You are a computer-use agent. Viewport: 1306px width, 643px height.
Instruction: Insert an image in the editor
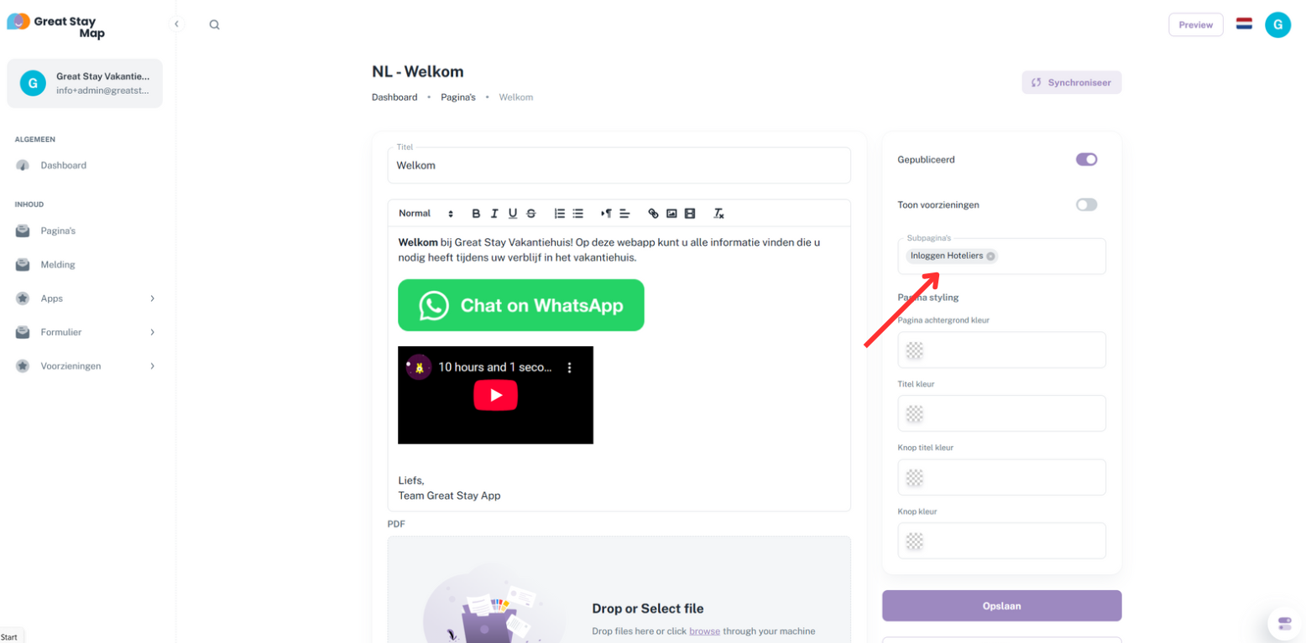[671, 214]
